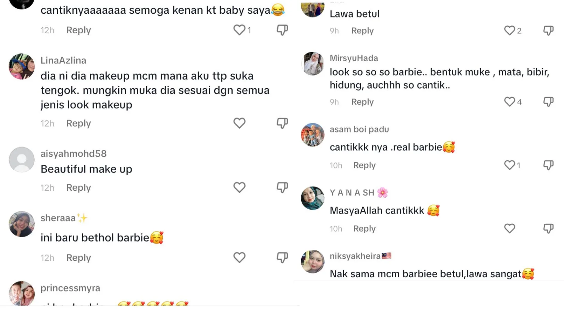Open sheraaa's profile picture
The height and width of the screenshot is (317, 564).
click(x=22, y=224)
